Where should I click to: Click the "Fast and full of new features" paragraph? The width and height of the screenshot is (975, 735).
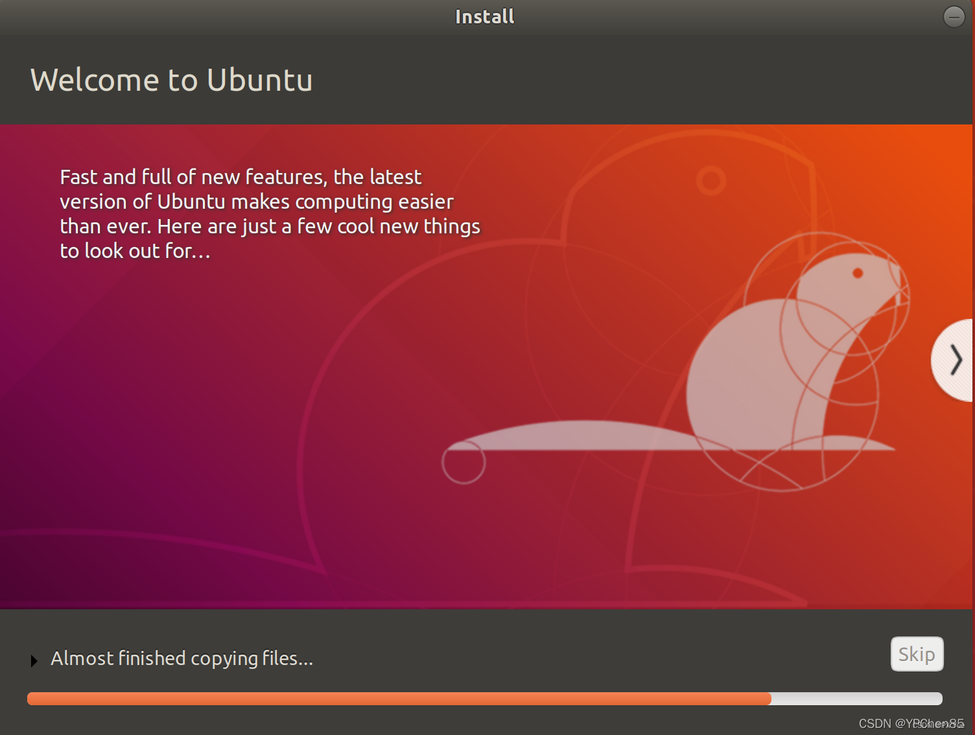tap(270, 214)
